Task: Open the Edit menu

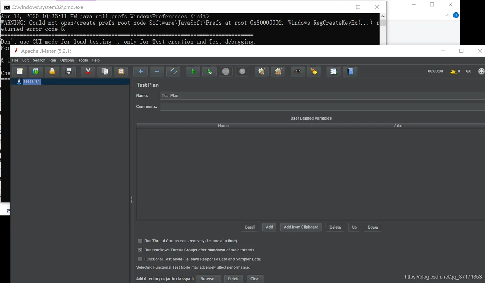Action: (x=25, y=60)
